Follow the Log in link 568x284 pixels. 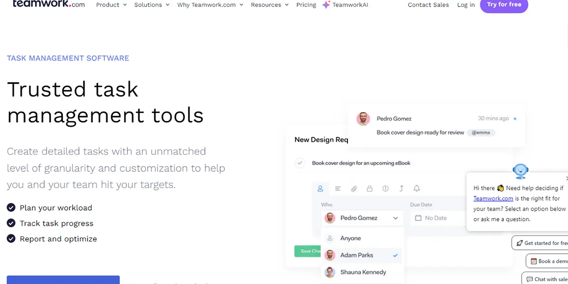[466, 5]
